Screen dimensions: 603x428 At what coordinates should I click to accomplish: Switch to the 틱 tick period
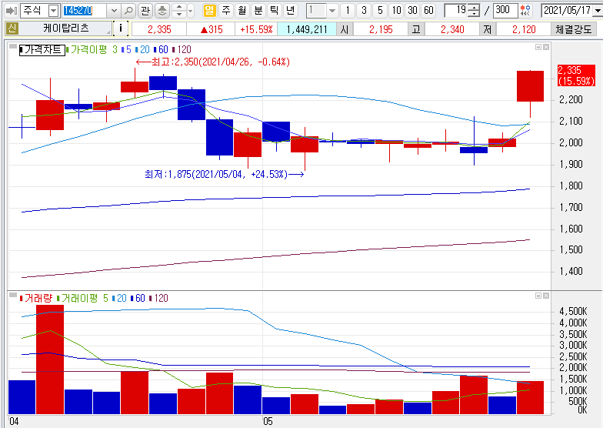pos(274,11)
